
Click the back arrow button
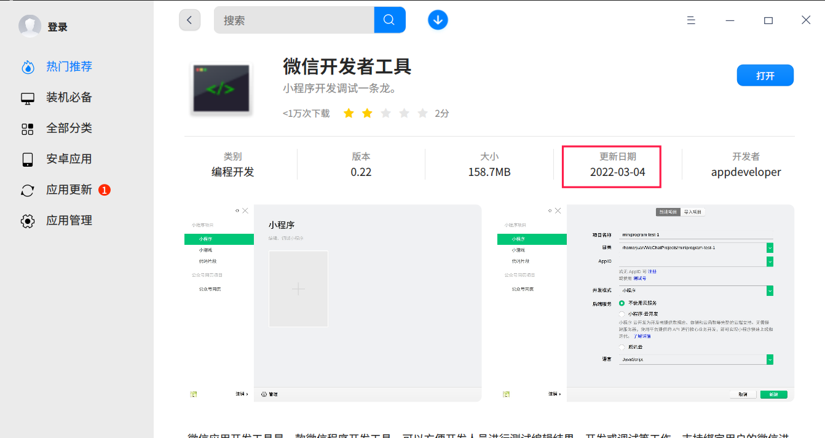pos(189,20)
